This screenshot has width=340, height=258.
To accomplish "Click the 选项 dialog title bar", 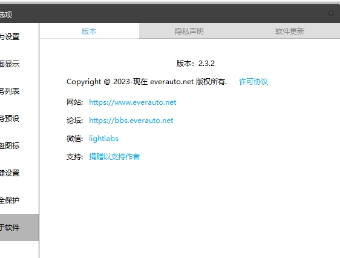I will point(163,13).
